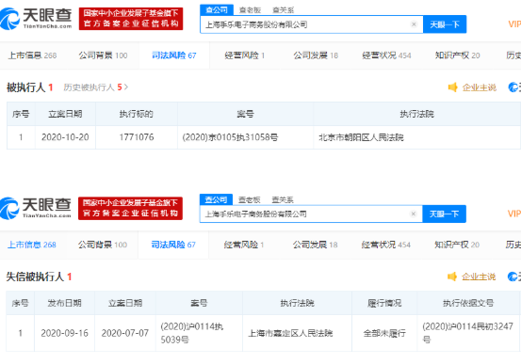Click the 全部未履行 status cell

tap(384, 333)
